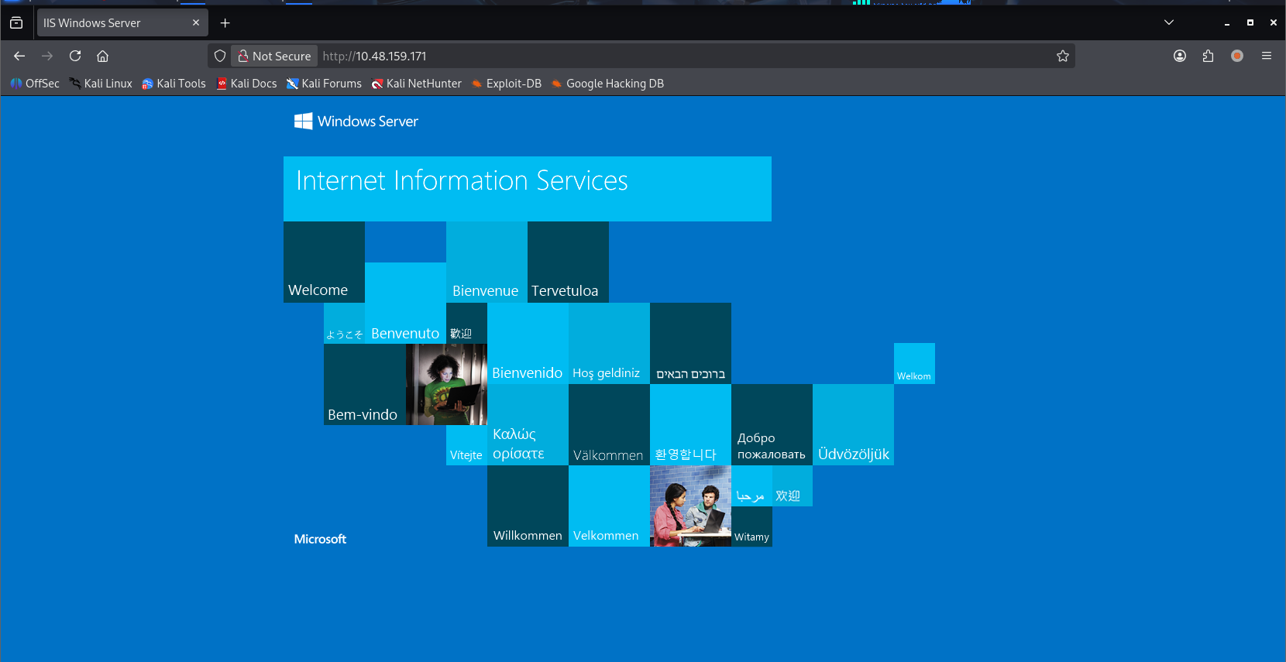This screenshot has width=1286, height=662.
Task: Open the extensions puzzle icon
Action: [x=1208, y=56]
